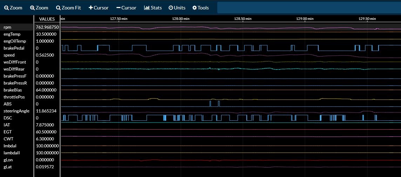Add a cursor with +Cursor
Viewport: 401px width, 177px height.
(98, 8)
